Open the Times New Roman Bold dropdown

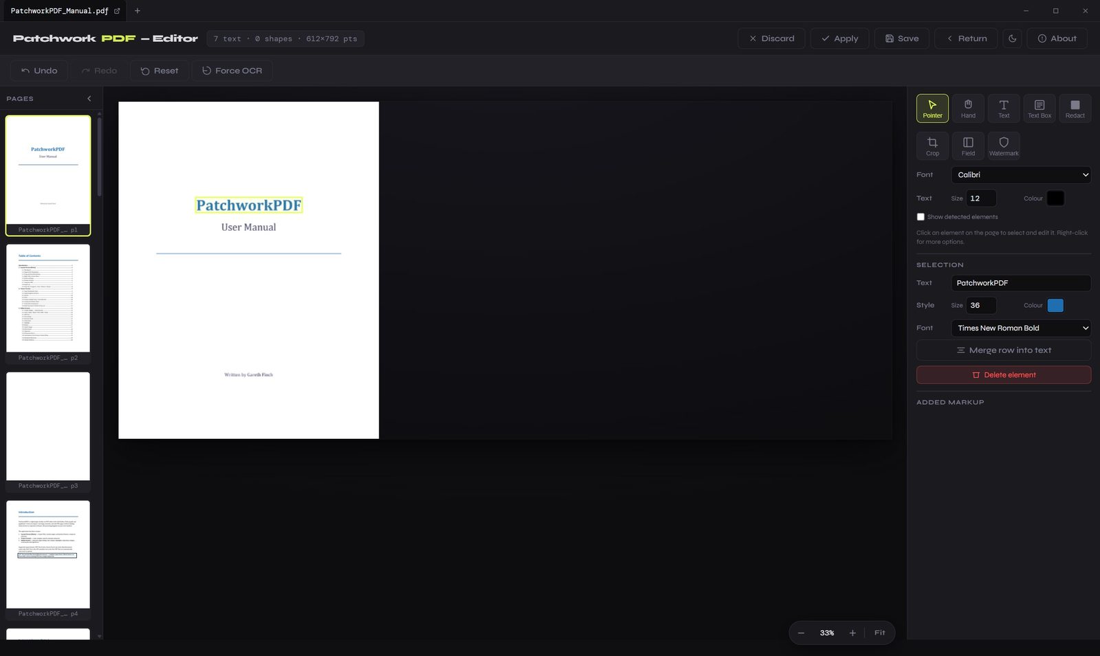(x=1021, y=328)
